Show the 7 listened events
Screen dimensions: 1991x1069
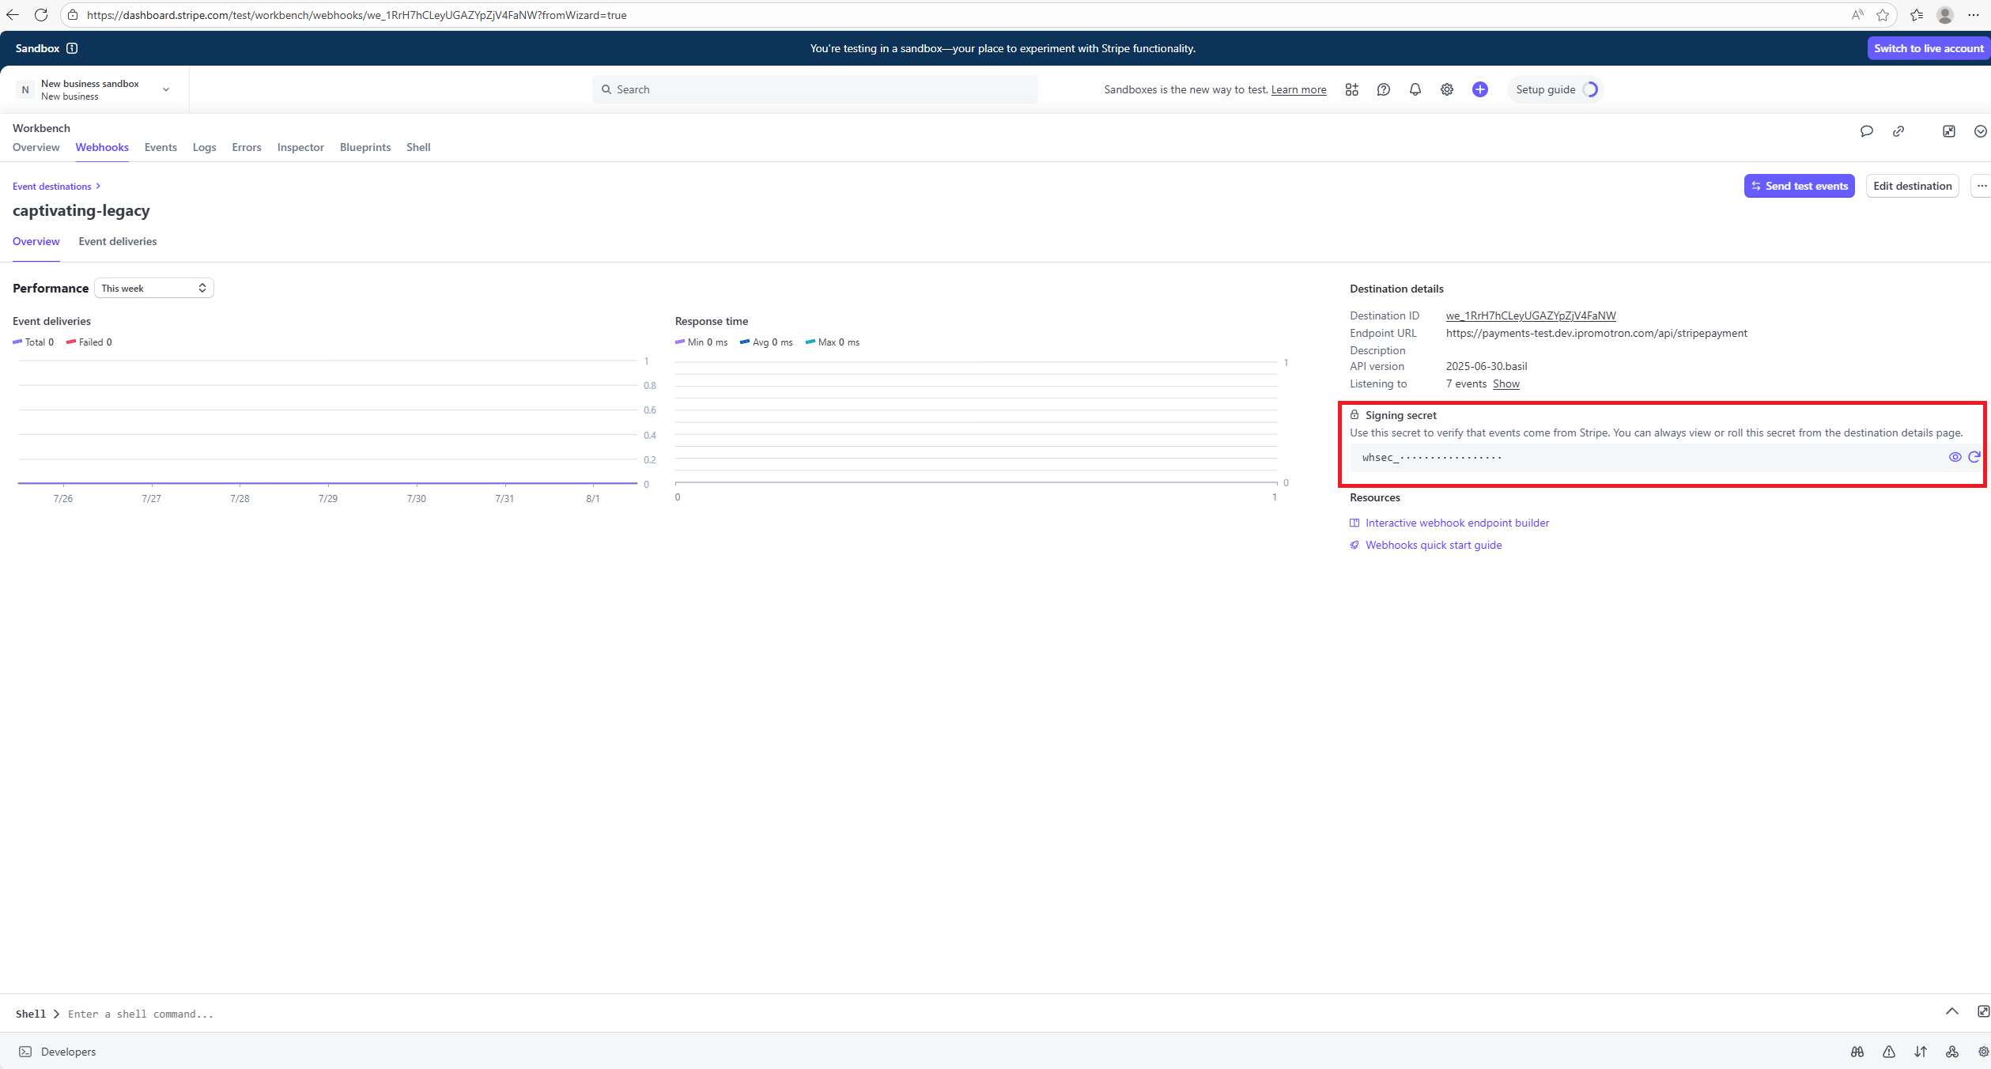[1506, 383]
